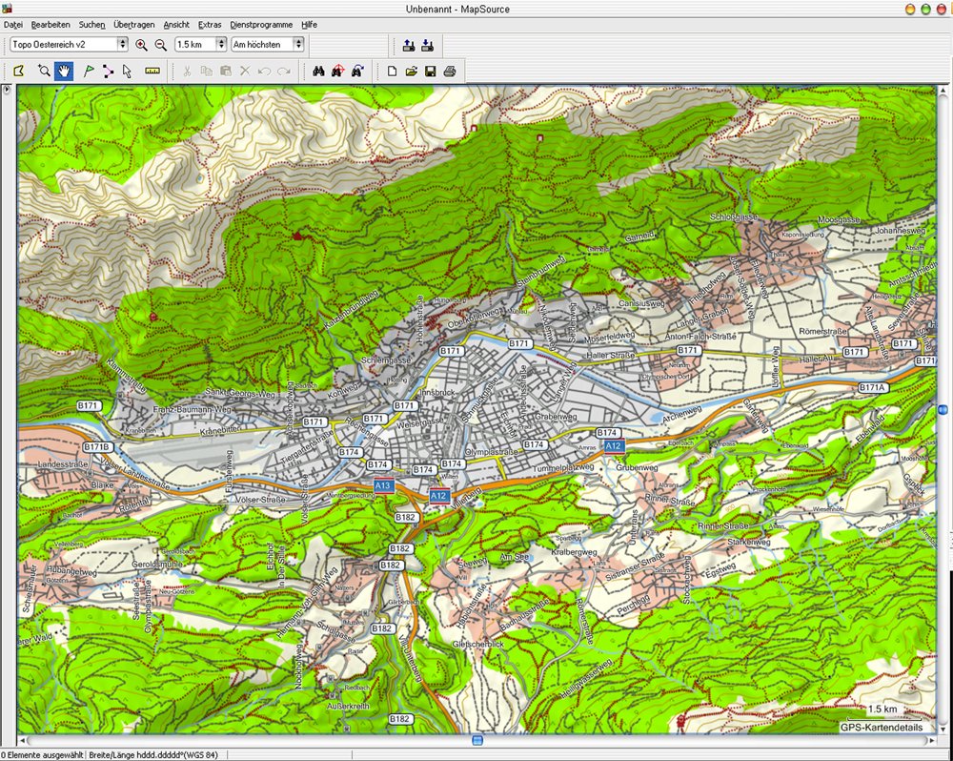
Task: Click the GPS-Kartendetails label
Action: pyautogui.click(x=882, y=727)
